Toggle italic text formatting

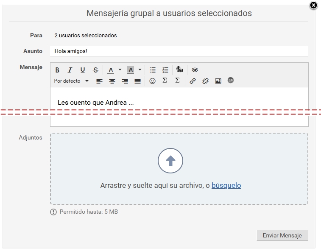[x=70, y=70]
